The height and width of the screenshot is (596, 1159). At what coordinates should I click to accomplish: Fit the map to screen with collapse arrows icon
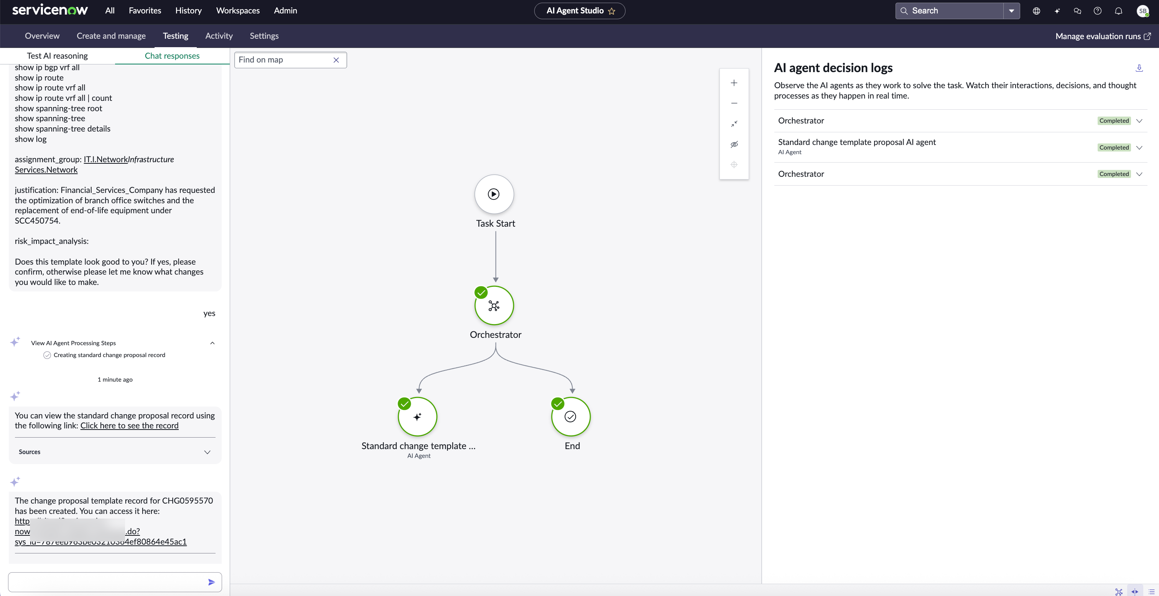pos(734,123)
